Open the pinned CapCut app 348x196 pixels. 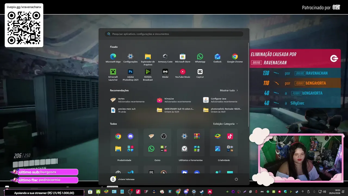[x=200, y=73]
